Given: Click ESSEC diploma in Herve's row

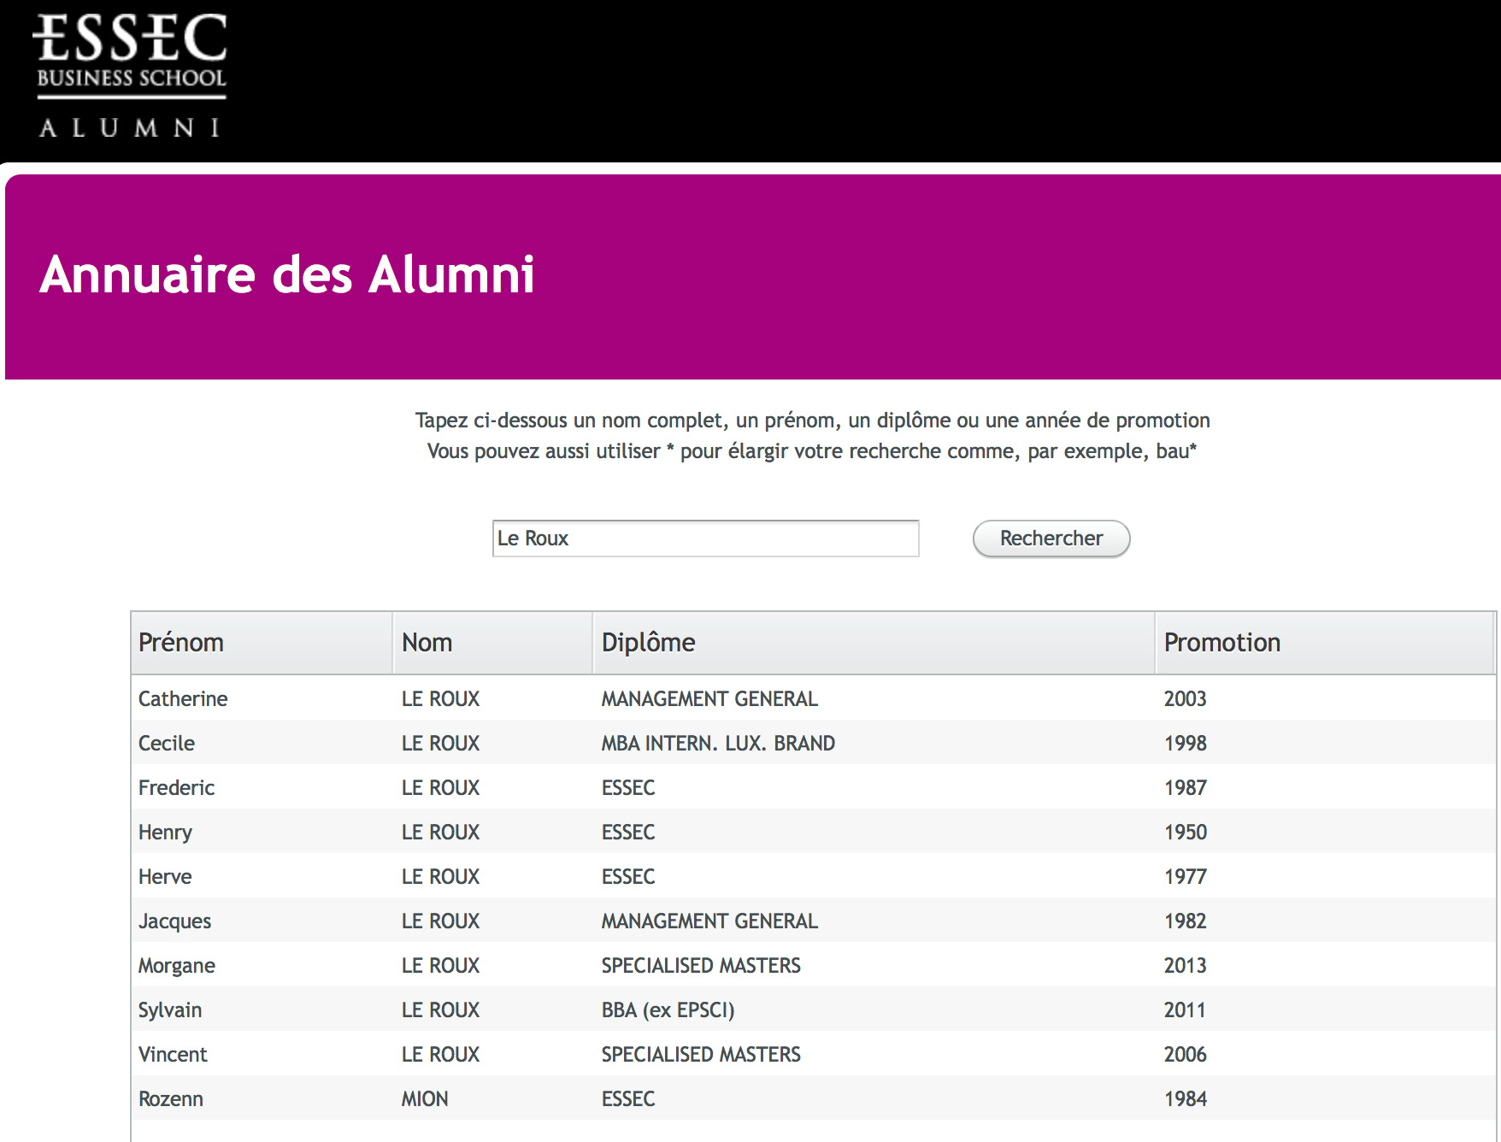Looking at the screenshot, I should (x=628, y=876).
